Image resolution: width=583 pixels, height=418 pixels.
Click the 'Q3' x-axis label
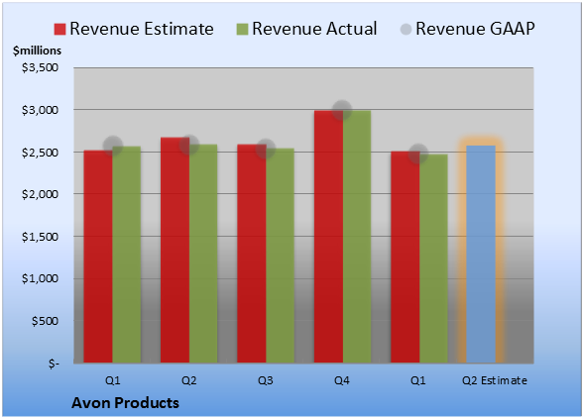point(266,380)
